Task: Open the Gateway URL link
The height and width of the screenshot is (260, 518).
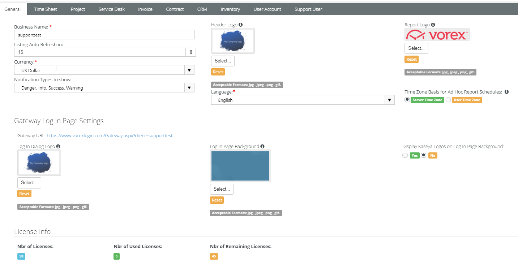Action: (x=110, y=136)
